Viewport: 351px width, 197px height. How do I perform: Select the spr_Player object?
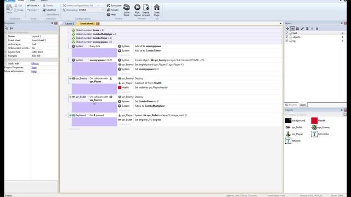(294, 134)
